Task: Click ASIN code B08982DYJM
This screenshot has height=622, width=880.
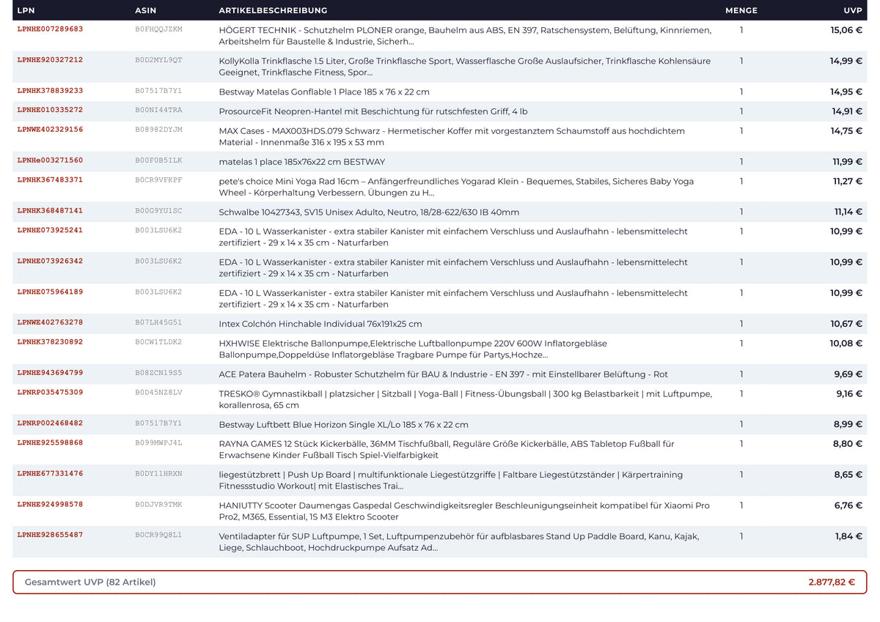Action: 158,130
